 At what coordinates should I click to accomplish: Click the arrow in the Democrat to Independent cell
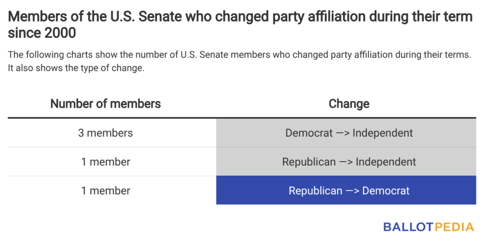(x=343, y=133)
